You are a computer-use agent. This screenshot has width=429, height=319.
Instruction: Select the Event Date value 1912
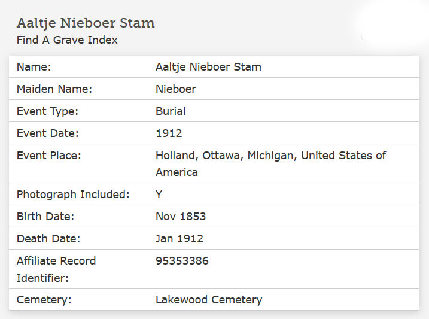[x=169, y=133]
